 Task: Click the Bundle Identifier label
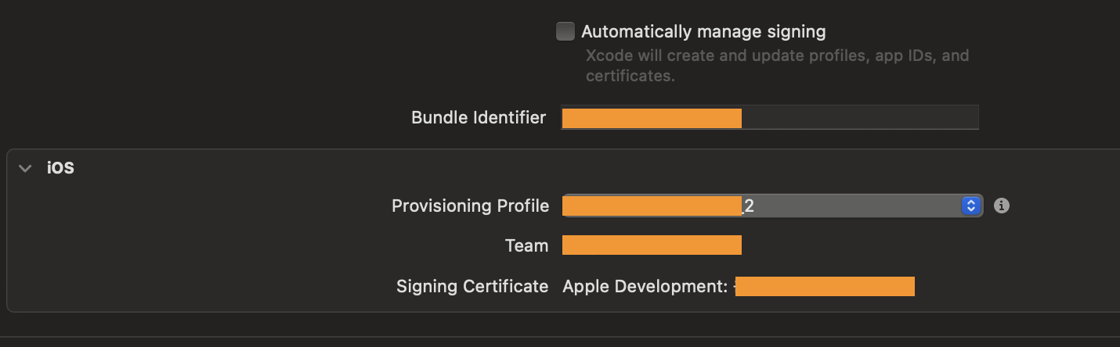coord(478,118)
